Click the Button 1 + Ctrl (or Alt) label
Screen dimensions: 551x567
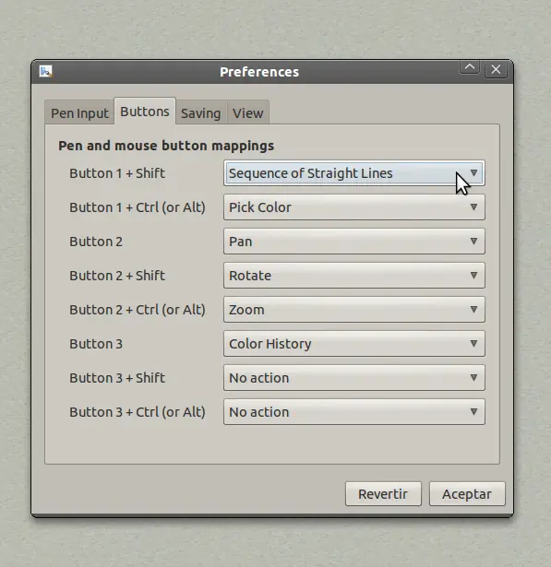pyautogui.click(x=138, y=207)
